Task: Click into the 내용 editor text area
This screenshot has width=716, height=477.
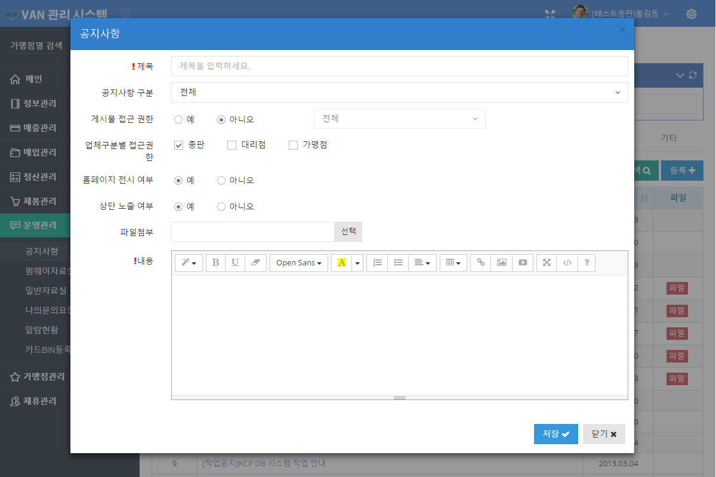Action: 400,334
